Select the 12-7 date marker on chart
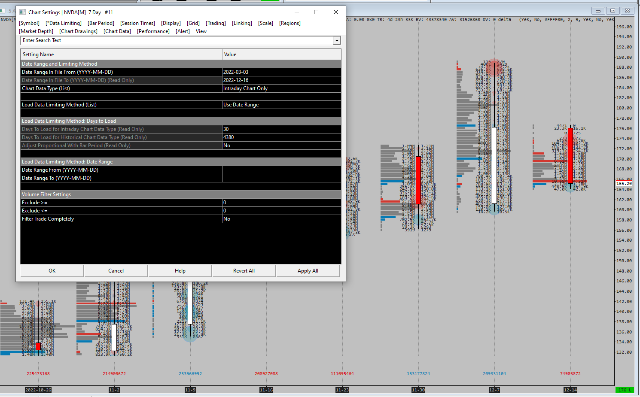The height and width of the screenshot is (397, 640). 494,390
